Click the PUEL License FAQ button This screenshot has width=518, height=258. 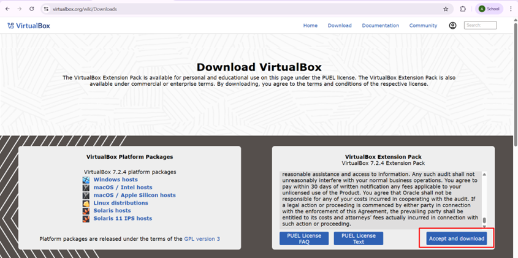304,238
